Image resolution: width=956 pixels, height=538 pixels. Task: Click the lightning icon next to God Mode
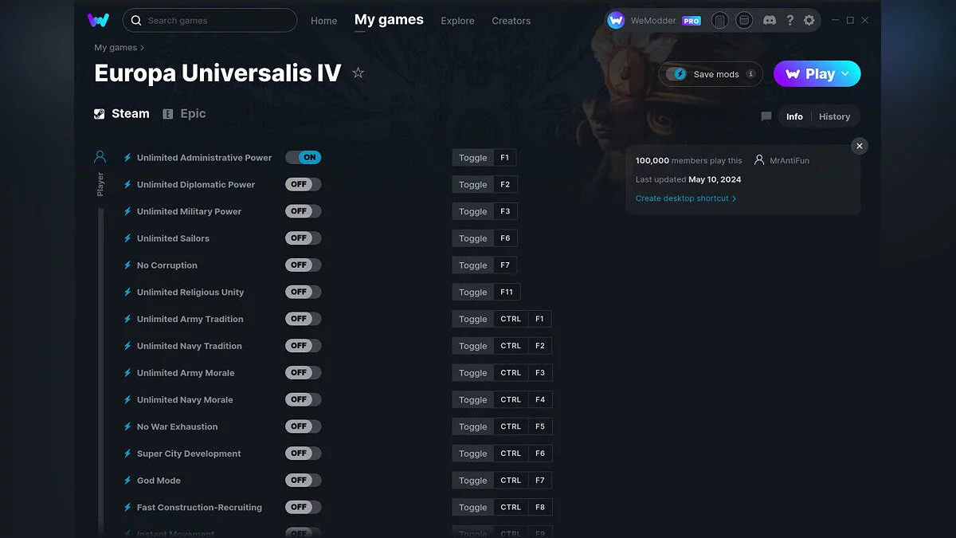[127, 480]
